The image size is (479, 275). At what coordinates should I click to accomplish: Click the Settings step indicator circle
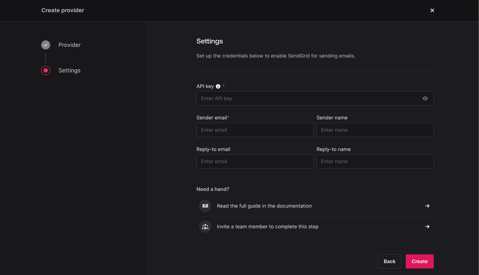click(46, 70)
